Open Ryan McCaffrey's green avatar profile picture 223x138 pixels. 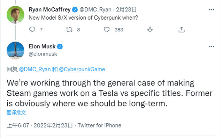click(15, 15)
